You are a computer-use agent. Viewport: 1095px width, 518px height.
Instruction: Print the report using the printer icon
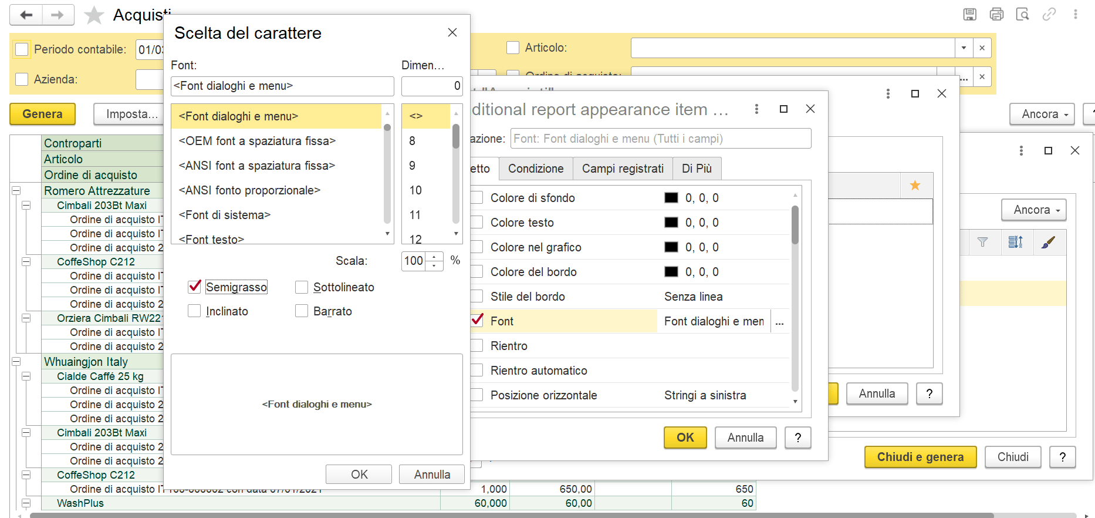996,14
